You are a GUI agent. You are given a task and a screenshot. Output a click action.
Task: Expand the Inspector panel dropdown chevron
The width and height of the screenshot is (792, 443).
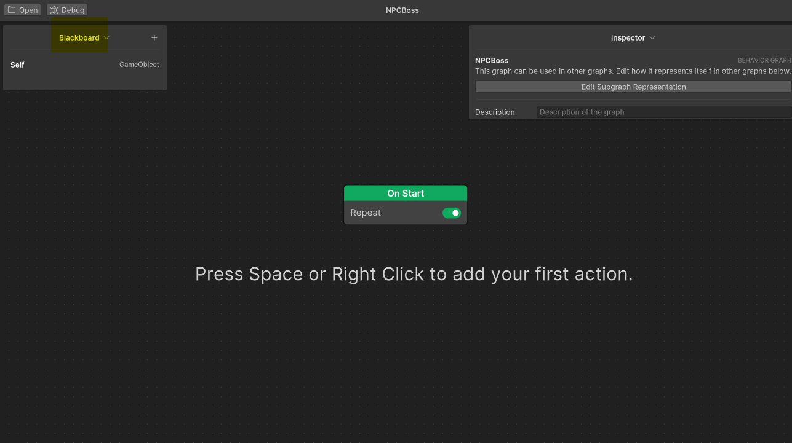point(652,37)
